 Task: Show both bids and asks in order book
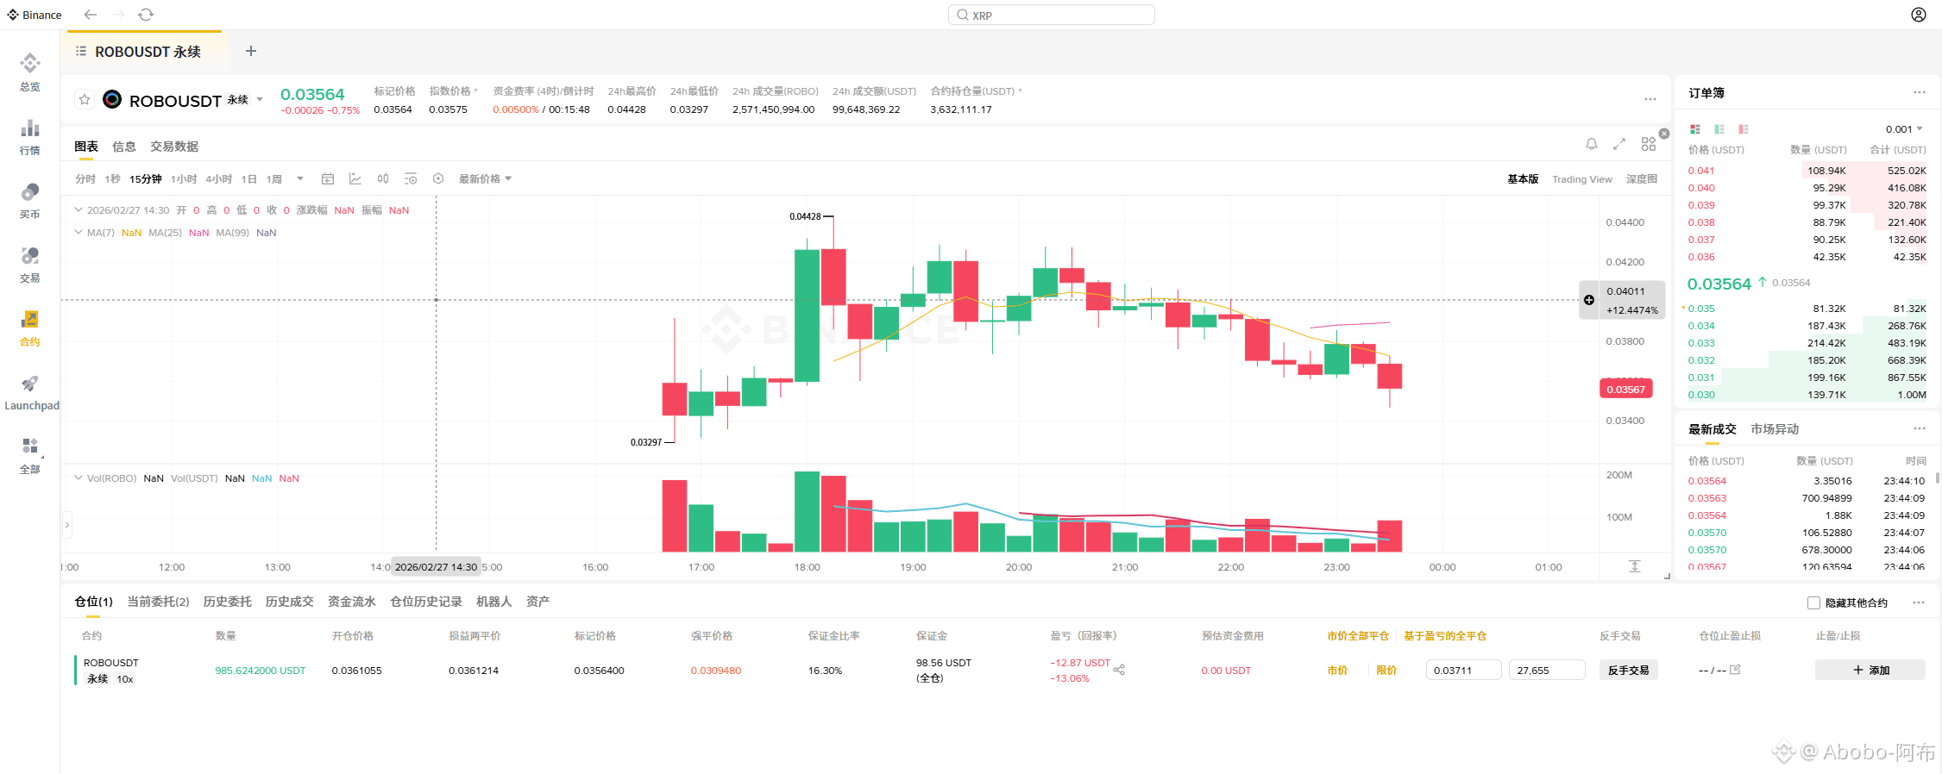1695,129
